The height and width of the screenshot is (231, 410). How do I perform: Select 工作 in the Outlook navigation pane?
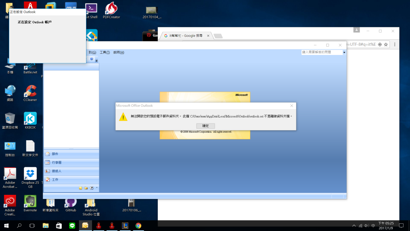(71, 180)
